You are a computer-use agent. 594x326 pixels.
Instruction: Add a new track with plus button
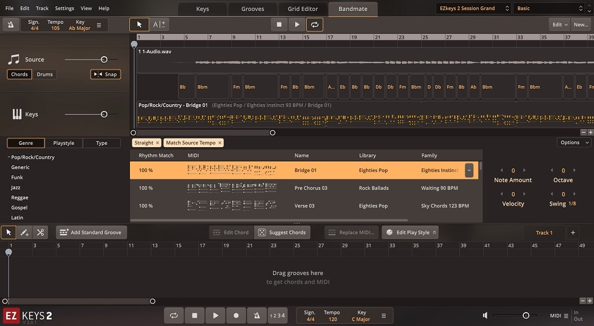click(573, 233)
